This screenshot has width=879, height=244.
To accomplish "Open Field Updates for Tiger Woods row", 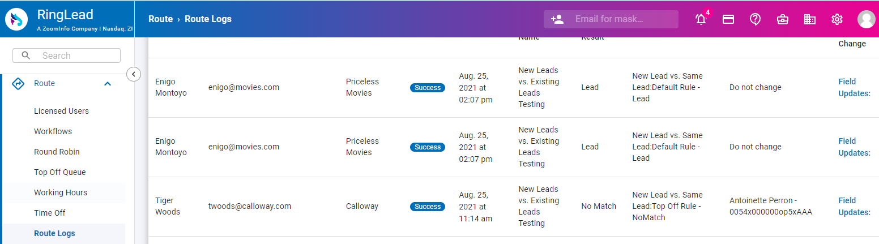I will [854, 206].
